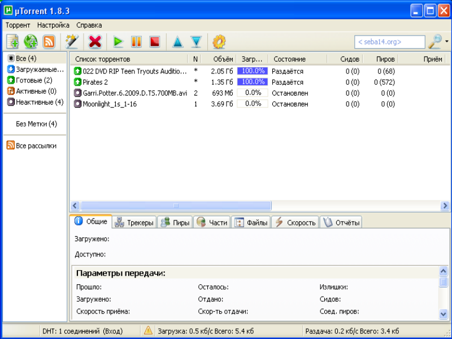Click the Create New Torrent wand icon
Image resolution: width=452 pixels, height=339 pixels.
72,41
